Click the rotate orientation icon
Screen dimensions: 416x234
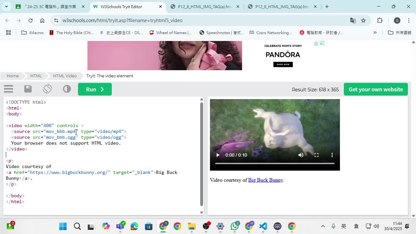tap(47, 89)
